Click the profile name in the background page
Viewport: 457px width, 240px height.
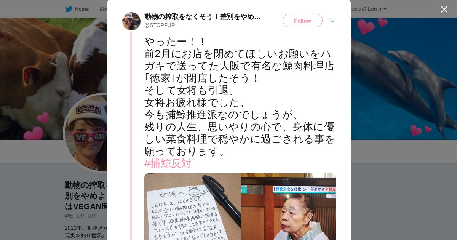coord(86,195)
